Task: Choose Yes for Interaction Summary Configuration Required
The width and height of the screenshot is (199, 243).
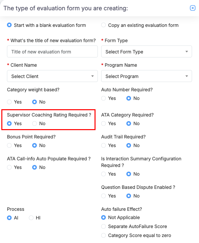Action: tap(103, 174)
